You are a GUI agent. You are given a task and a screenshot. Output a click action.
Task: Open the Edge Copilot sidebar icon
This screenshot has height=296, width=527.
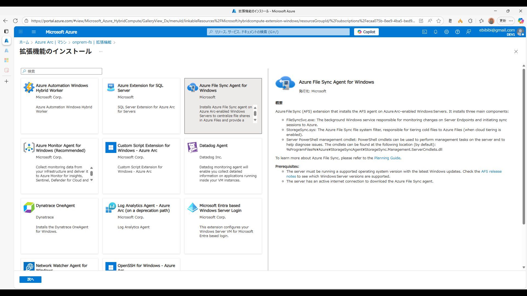tap(521, 21)
